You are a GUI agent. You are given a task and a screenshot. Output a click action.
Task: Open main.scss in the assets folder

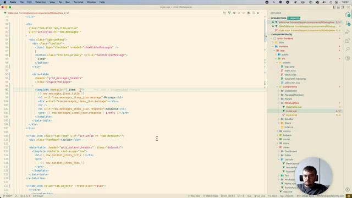tap(290, 71)
